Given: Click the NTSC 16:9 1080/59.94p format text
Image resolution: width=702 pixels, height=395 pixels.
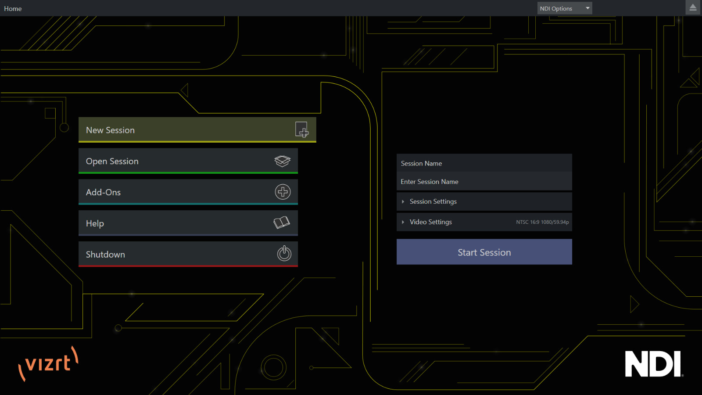Looking at the screenshot, I should click(542, 222).
